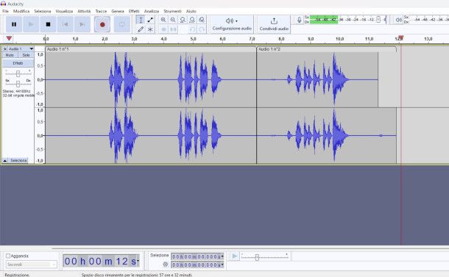The height and width of the screenshot is (277, 449).
Task: Click the track gain slider handle
Action: click(x=18, y=74)
